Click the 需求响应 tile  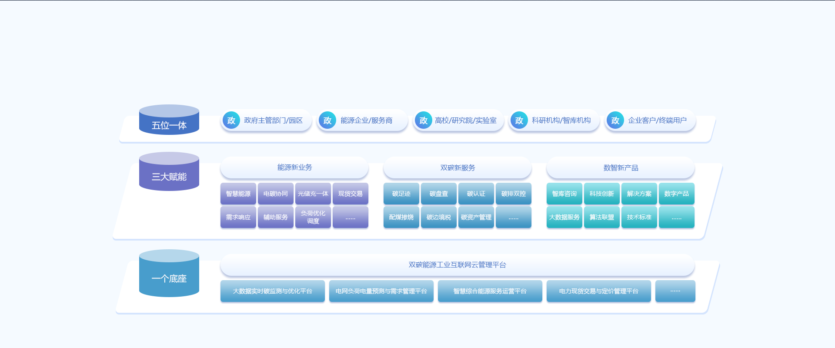pyautogui.click(x=238, y=217)
